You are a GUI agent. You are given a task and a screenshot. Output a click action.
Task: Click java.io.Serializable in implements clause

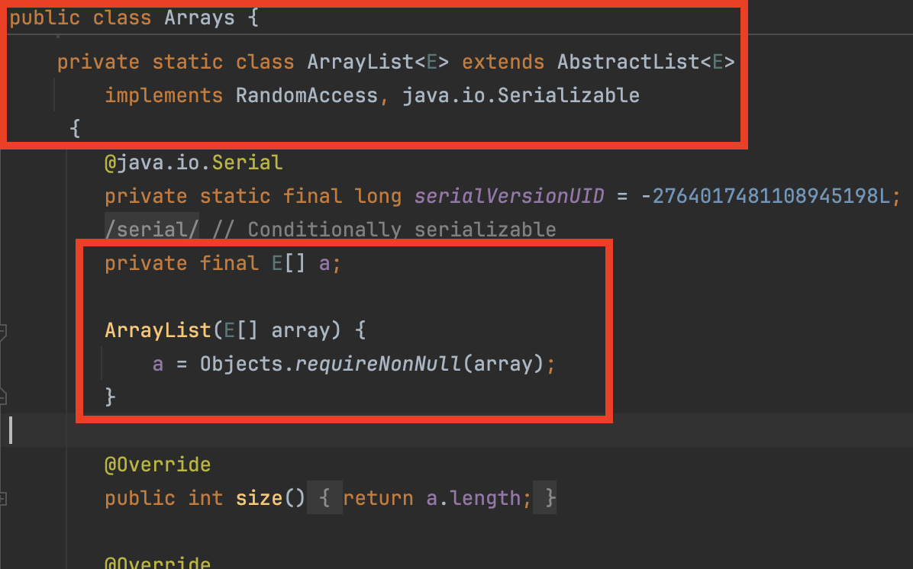point(521,95)
